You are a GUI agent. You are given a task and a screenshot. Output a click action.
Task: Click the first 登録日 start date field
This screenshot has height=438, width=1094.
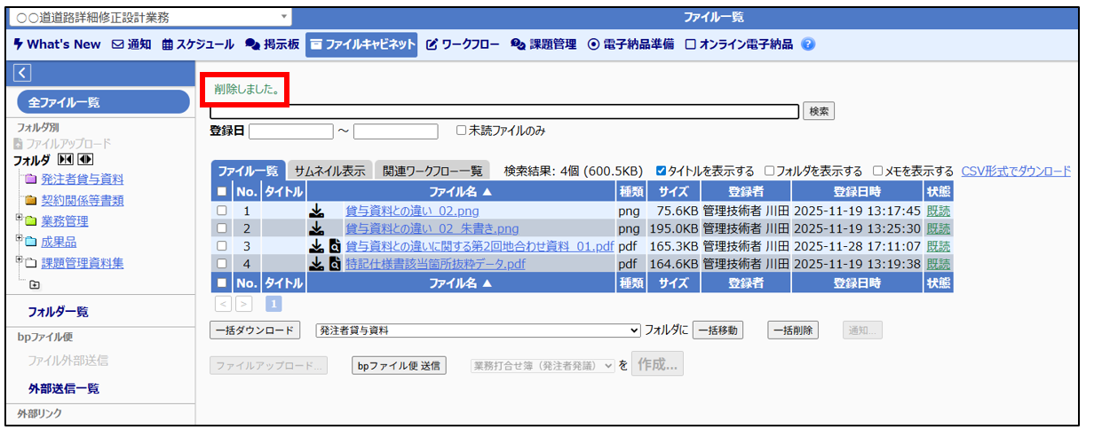(290, 131)
